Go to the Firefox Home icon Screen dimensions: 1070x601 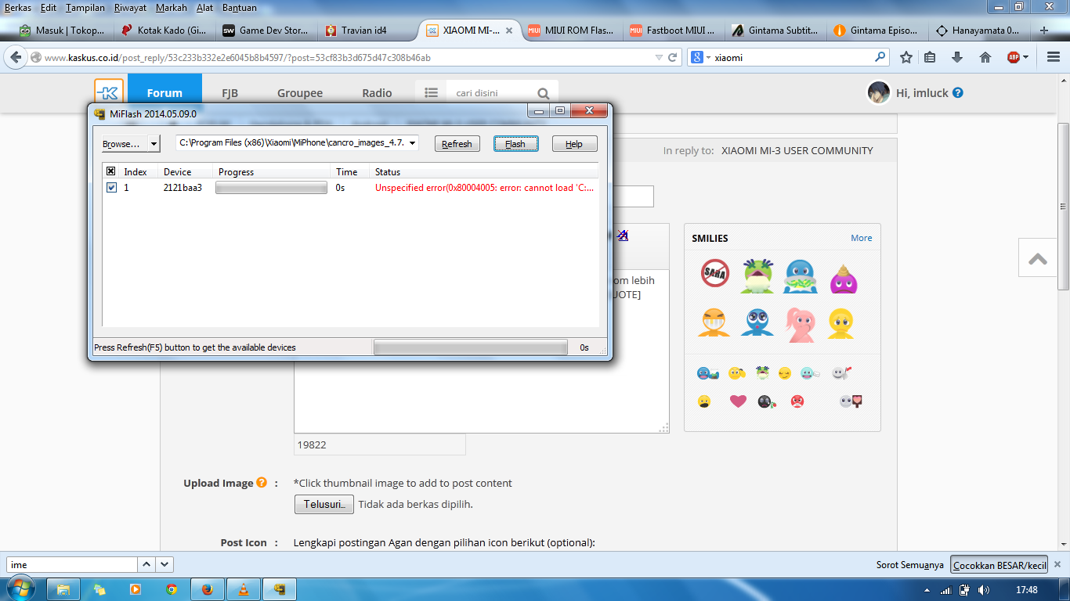click(985, 57)
